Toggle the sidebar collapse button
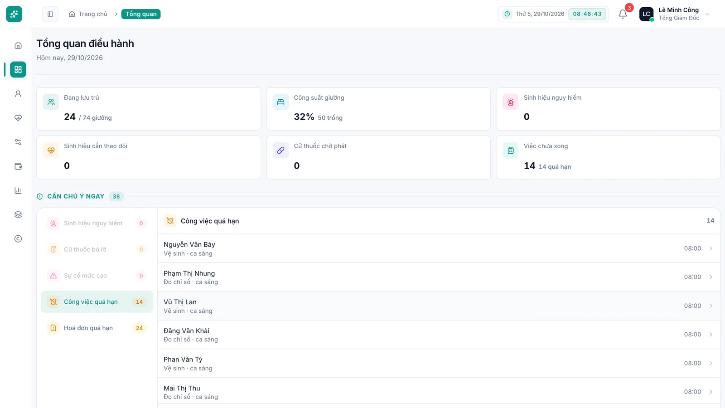 [x=50, y=14]
